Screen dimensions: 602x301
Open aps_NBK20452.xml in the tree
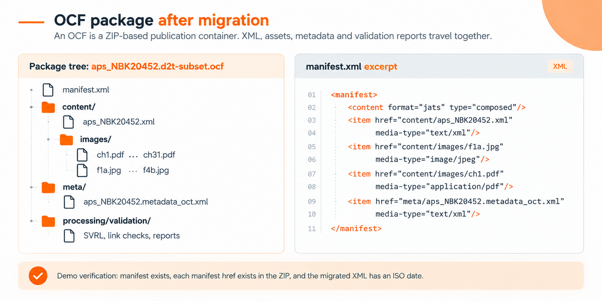point(119,122)
